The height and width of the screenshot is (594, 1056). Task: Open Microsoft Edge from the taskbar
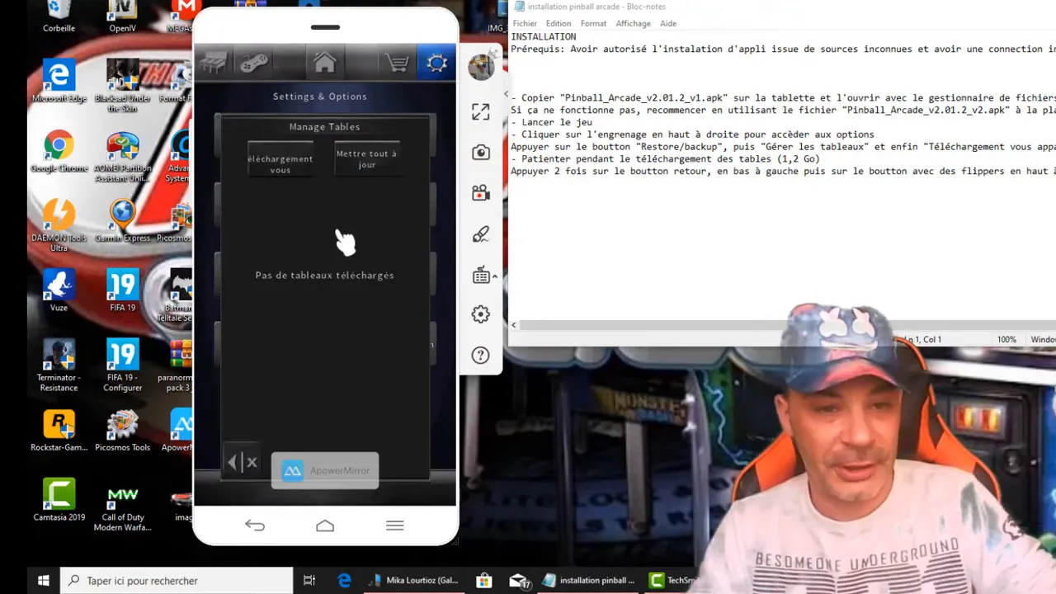click(344, 581)
